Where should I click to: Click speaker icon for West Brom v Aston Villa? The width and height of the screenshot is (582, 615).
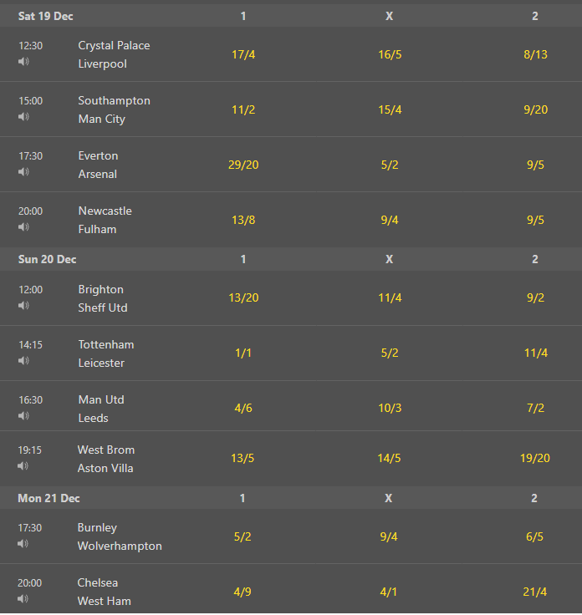(23, 465)
